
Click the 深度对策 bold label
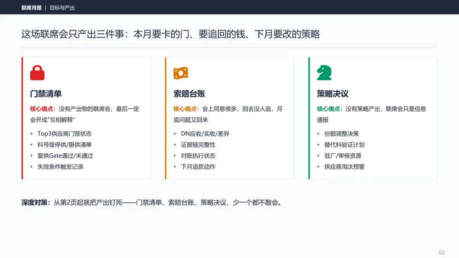point(36,202)
